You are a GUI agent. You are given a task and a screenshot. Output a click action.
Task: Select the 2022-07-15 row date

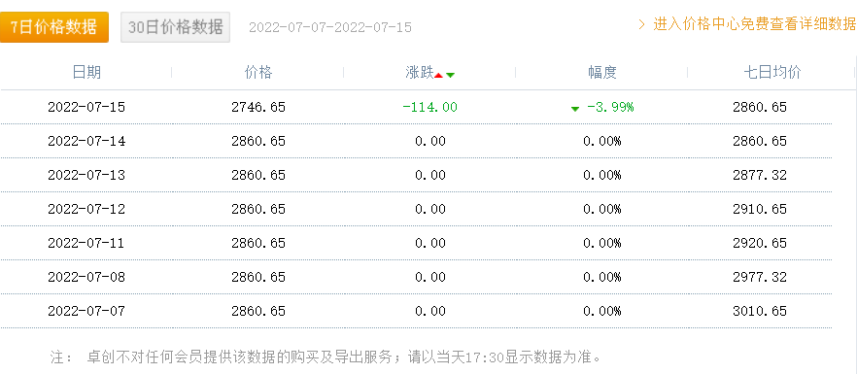(86, 107)
